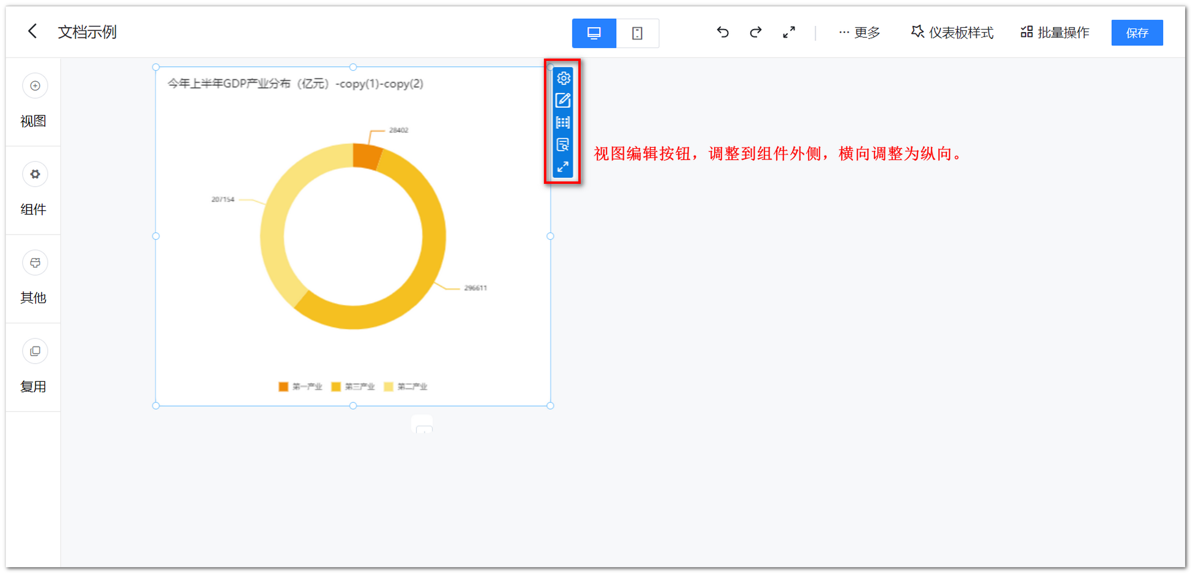Open the 视图 panel in sidebar

(34, 101)
